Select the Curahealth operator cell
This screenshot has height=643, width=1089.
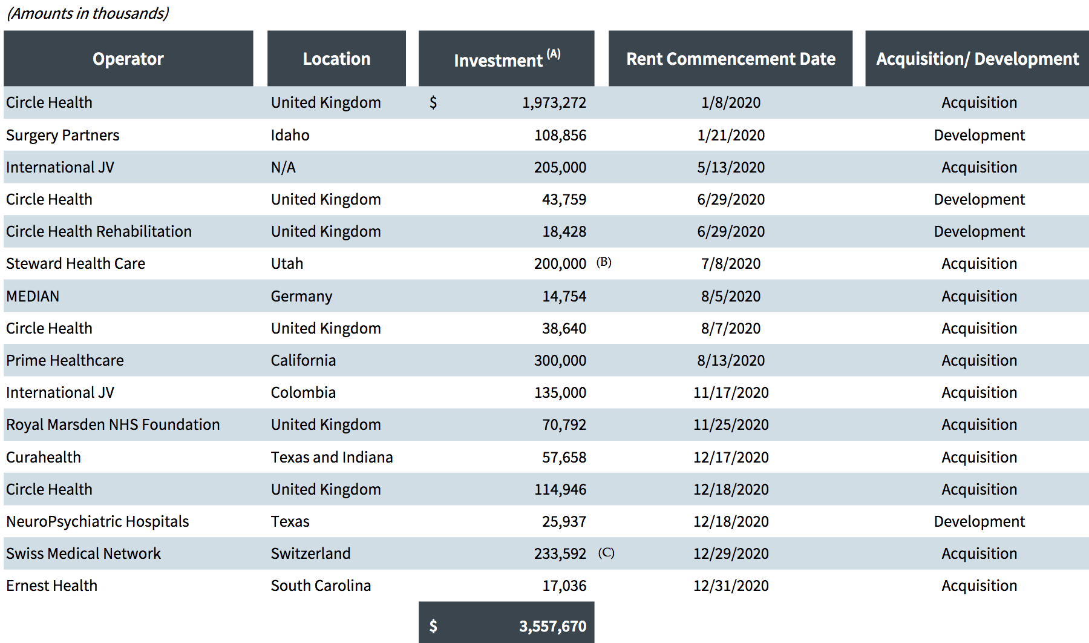(x=44, y=457)
